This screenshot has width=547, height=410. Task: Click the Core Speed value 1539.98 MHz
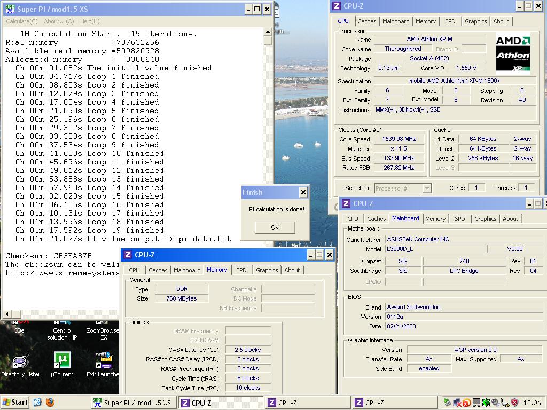398,139
